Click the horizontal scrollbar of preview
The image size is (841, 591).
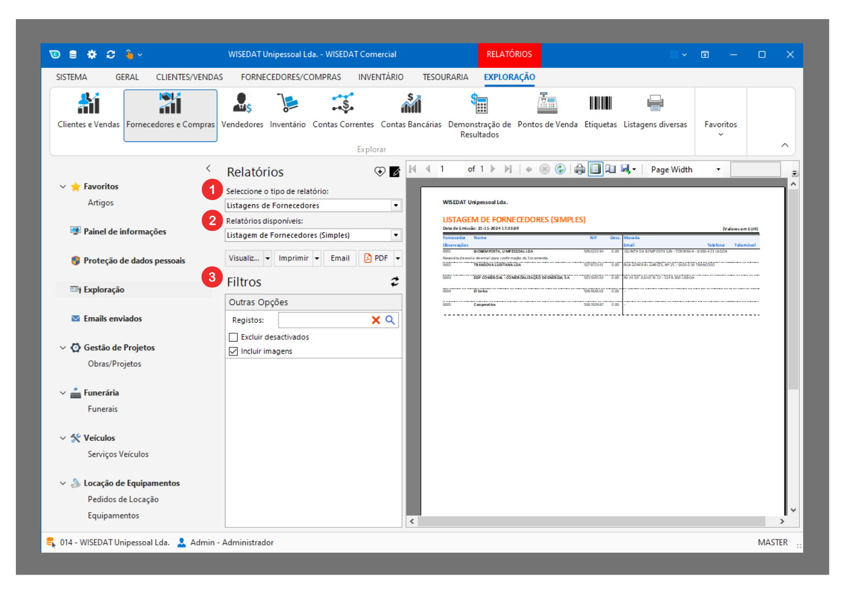pos(591,521)
